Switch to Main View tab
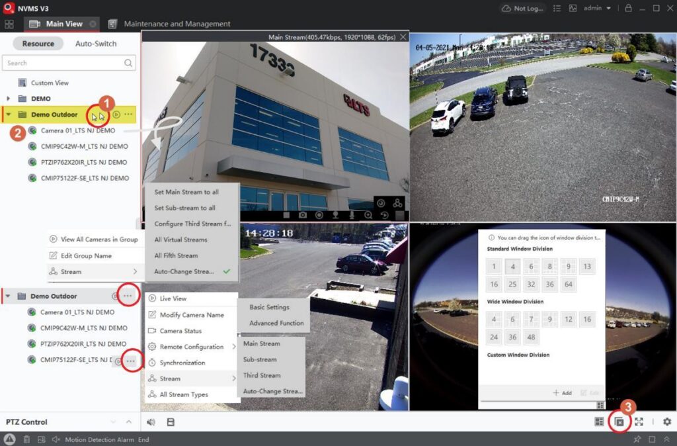The height and width of the screenshot is (446, 677). click(x=61, y=24)
